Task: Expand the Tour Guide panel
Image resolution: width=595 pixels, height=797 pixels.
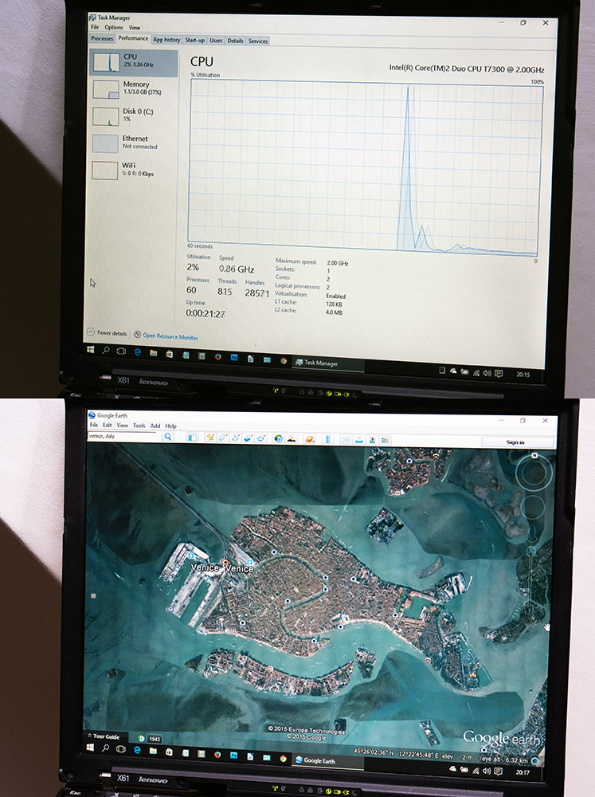Action: point(104,736)
